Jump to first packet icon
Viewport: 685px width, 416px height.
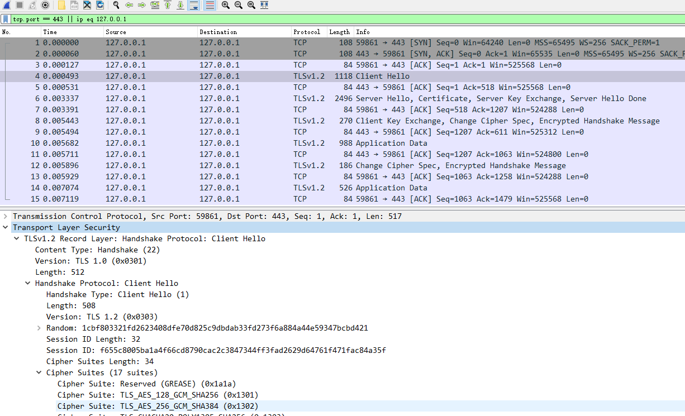tap(168, 5)
